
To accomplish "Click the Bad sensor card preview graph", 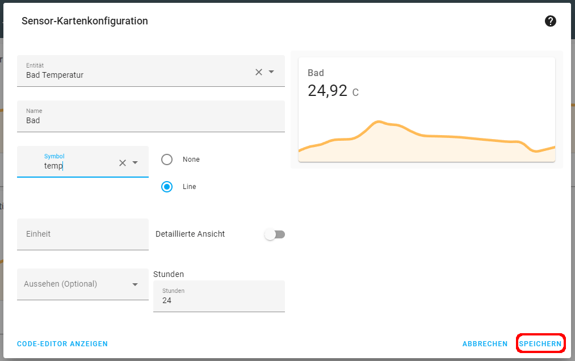I will (427, 141).
